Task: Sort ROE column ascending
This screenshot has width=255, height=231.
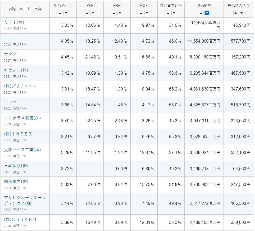Action: 141,13
